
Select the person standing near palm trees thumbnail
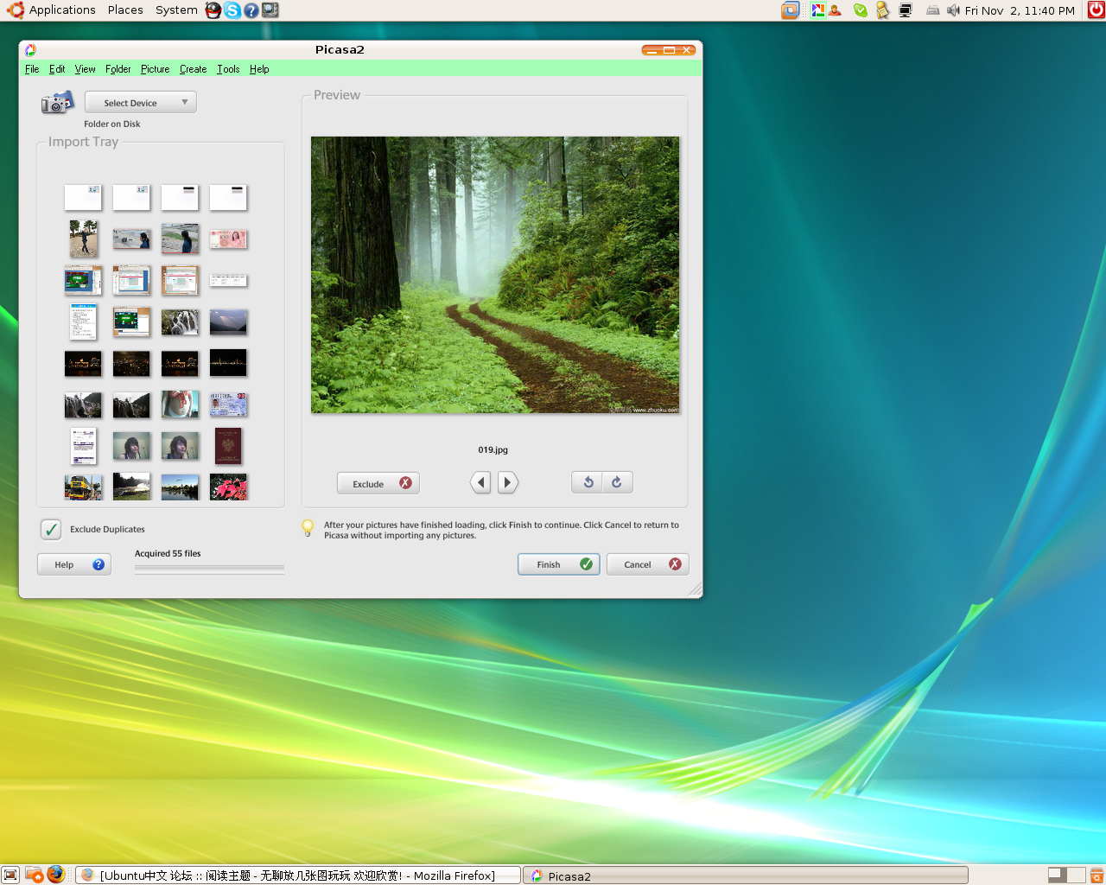83,239
